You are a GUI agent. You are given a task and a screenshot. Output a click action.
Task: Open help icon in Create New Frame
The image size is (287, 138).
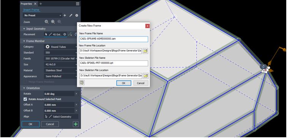pyautogui.click(x=82, y=83)
